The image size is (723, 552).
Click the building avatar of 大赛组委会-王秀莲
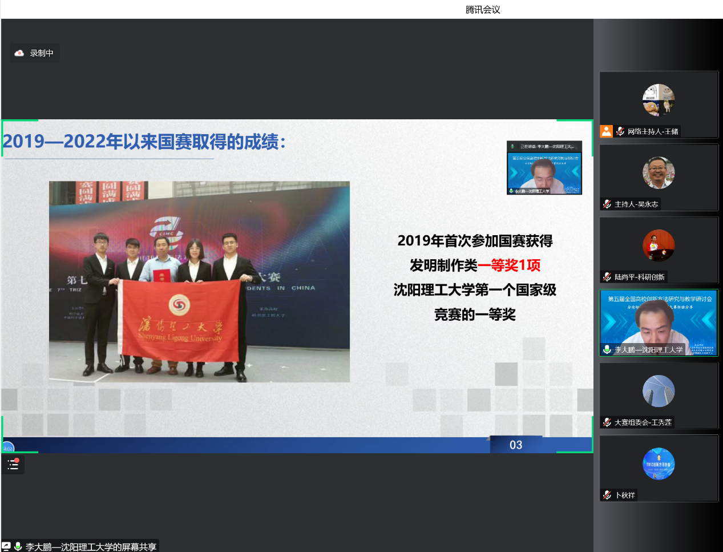coord(659,391)
